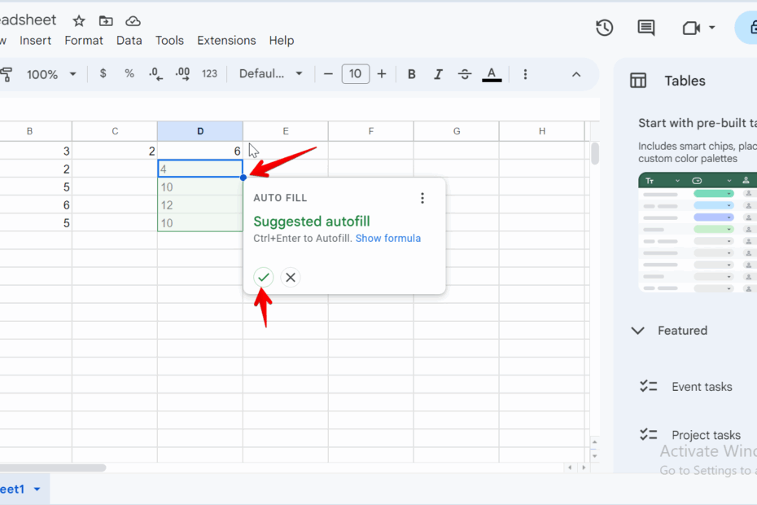Viewport: 757px width, 505px height.
Task: Increase font size with plus
Action: click(x=382, y=74)
